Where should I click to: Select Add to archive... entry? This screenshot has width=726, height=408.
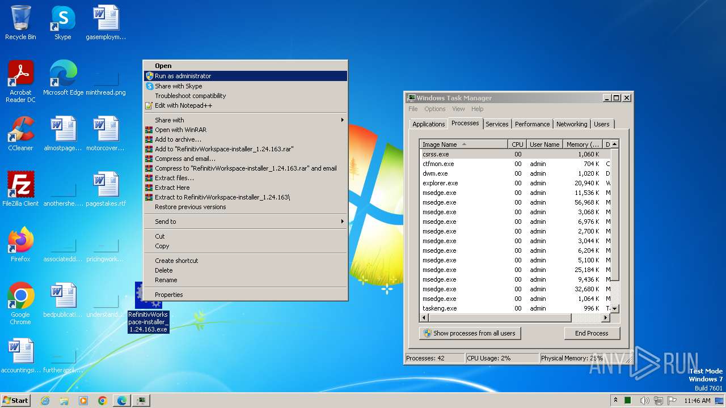coord(245,139)
